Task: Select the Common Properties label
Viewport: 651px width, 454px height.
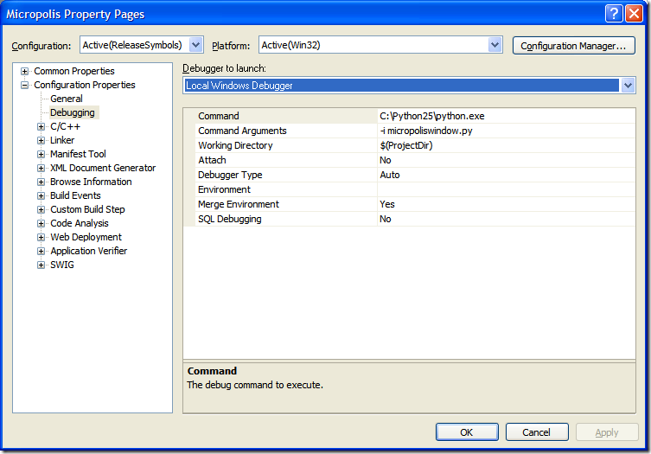Action: pyautogui.click(x=73, y=71)
